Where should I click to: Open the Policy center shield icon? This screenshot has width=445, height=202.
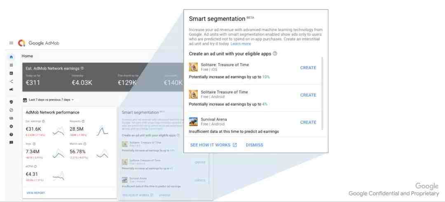point(12,102)
